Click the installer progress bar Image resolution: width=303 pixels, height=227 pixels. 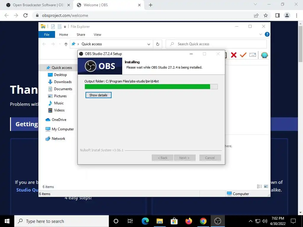pyautogui.click(x=151, y=87)
